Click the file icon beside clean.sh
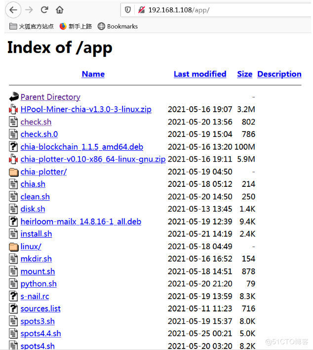This screenshot has height=350, width=313. [13, 196]
